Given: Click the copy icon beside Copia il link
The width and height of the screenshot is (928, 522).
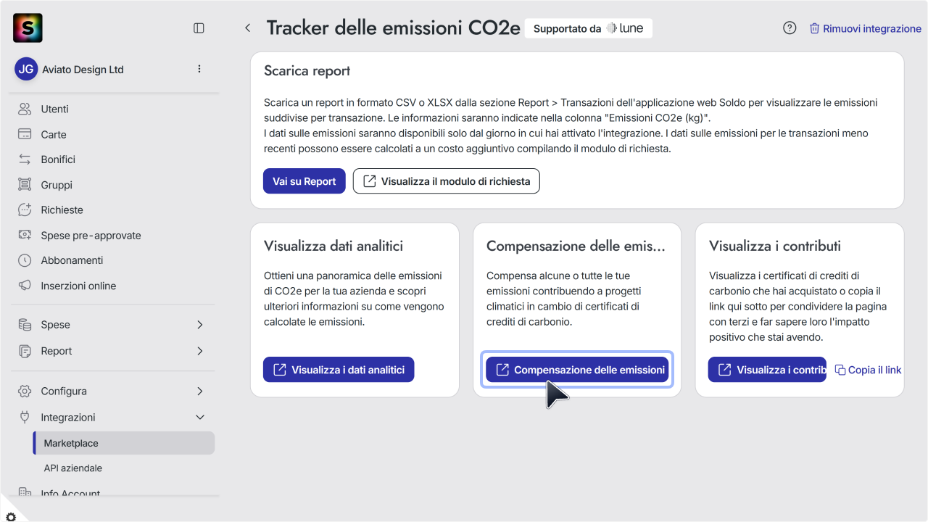Looking at the screenshot, I should [x=840, y=370].
